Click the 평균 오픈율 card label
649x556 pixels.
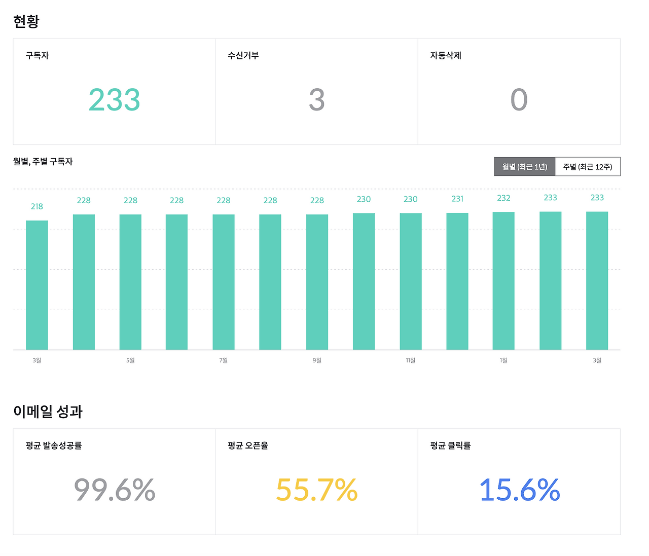[x=248, y=446]
